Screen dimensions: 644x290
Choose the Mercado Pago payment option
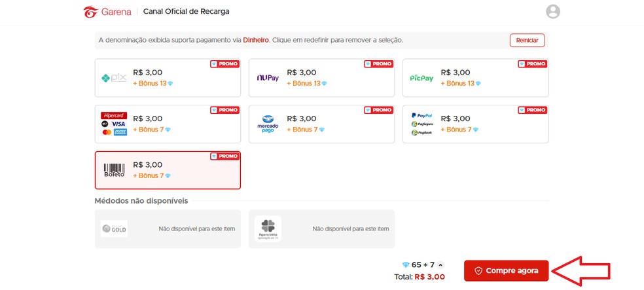point(321,124)
